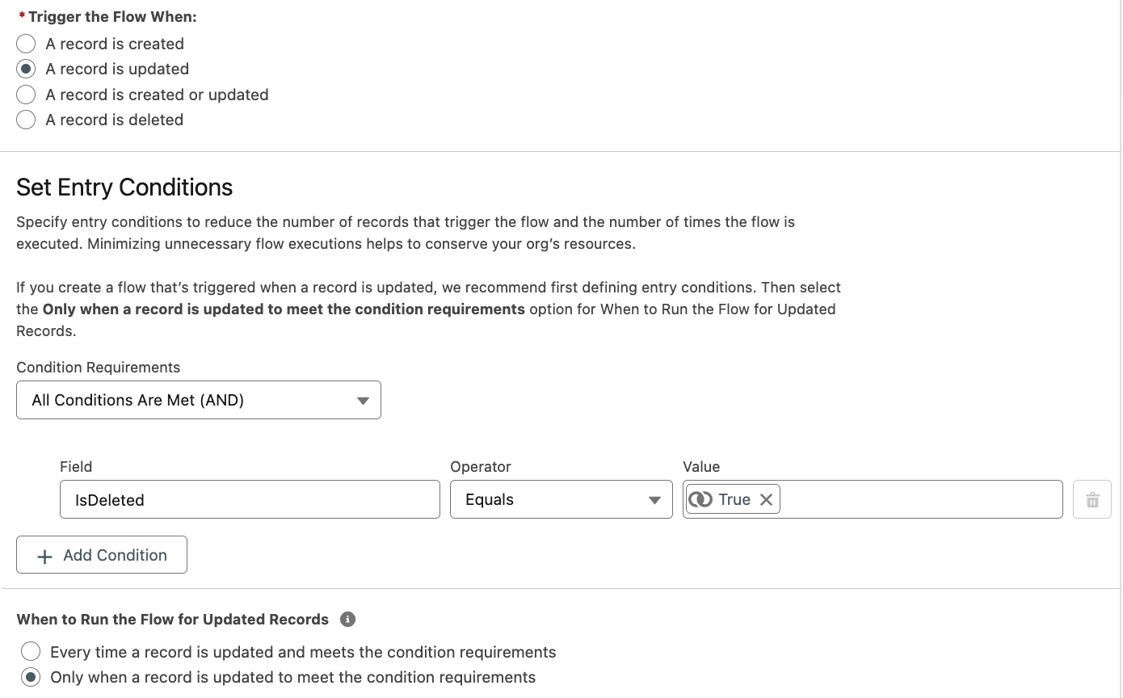1123x698 pixels.
Task: Click the info icon next to When to Run
Action: 347,619
